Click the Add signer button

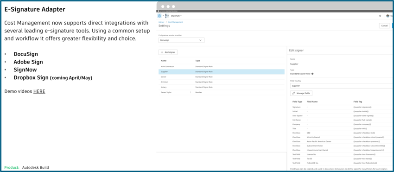[x=168, y=52]
